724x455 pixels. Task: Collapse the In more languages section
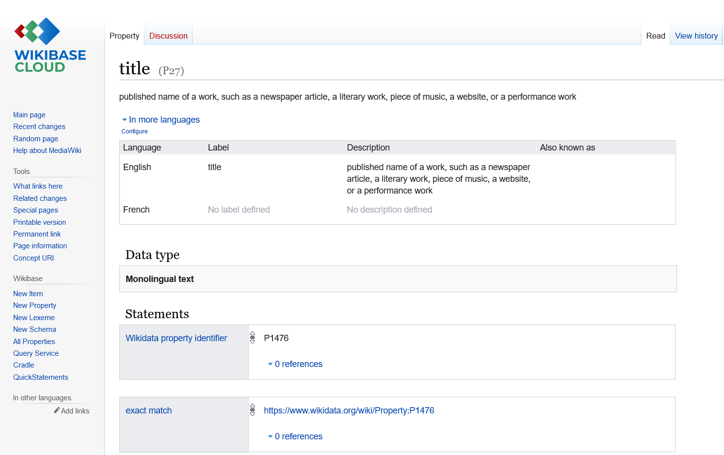click(x=160, y=120)
